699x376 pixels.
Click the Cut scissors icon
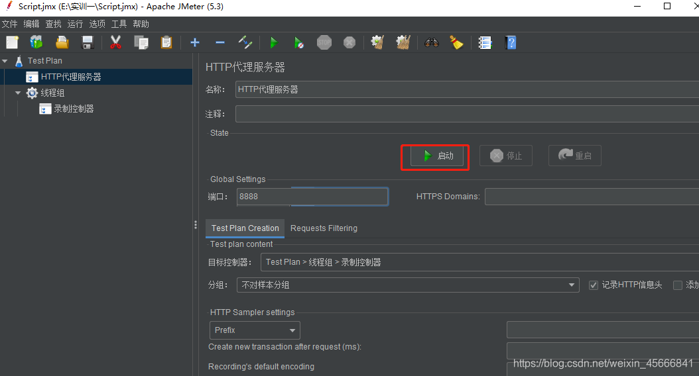[x=115, y=43]
